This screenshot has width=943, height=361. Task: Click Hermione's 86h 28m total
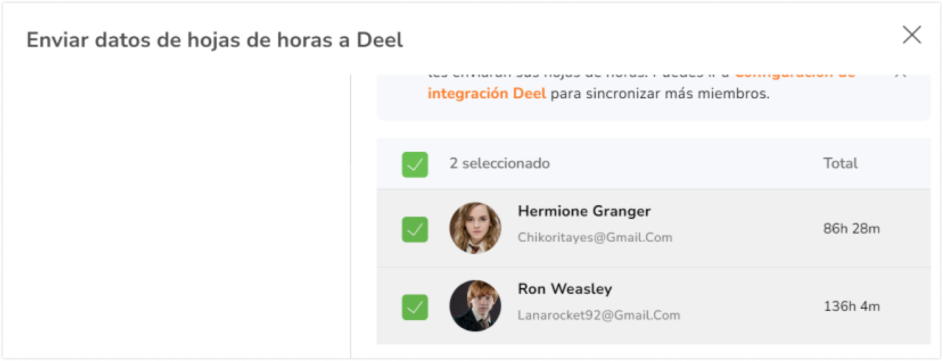[851, 229]
